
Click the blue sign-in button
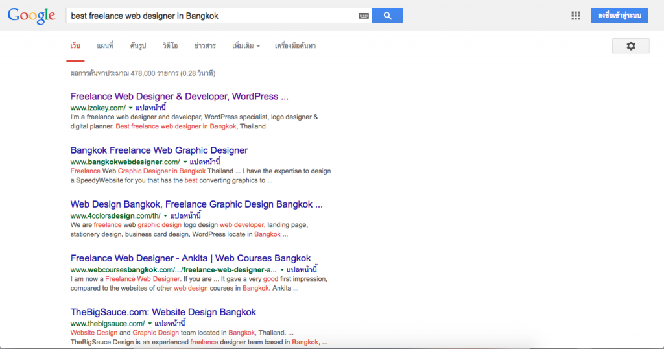click(x=619, y=16)
